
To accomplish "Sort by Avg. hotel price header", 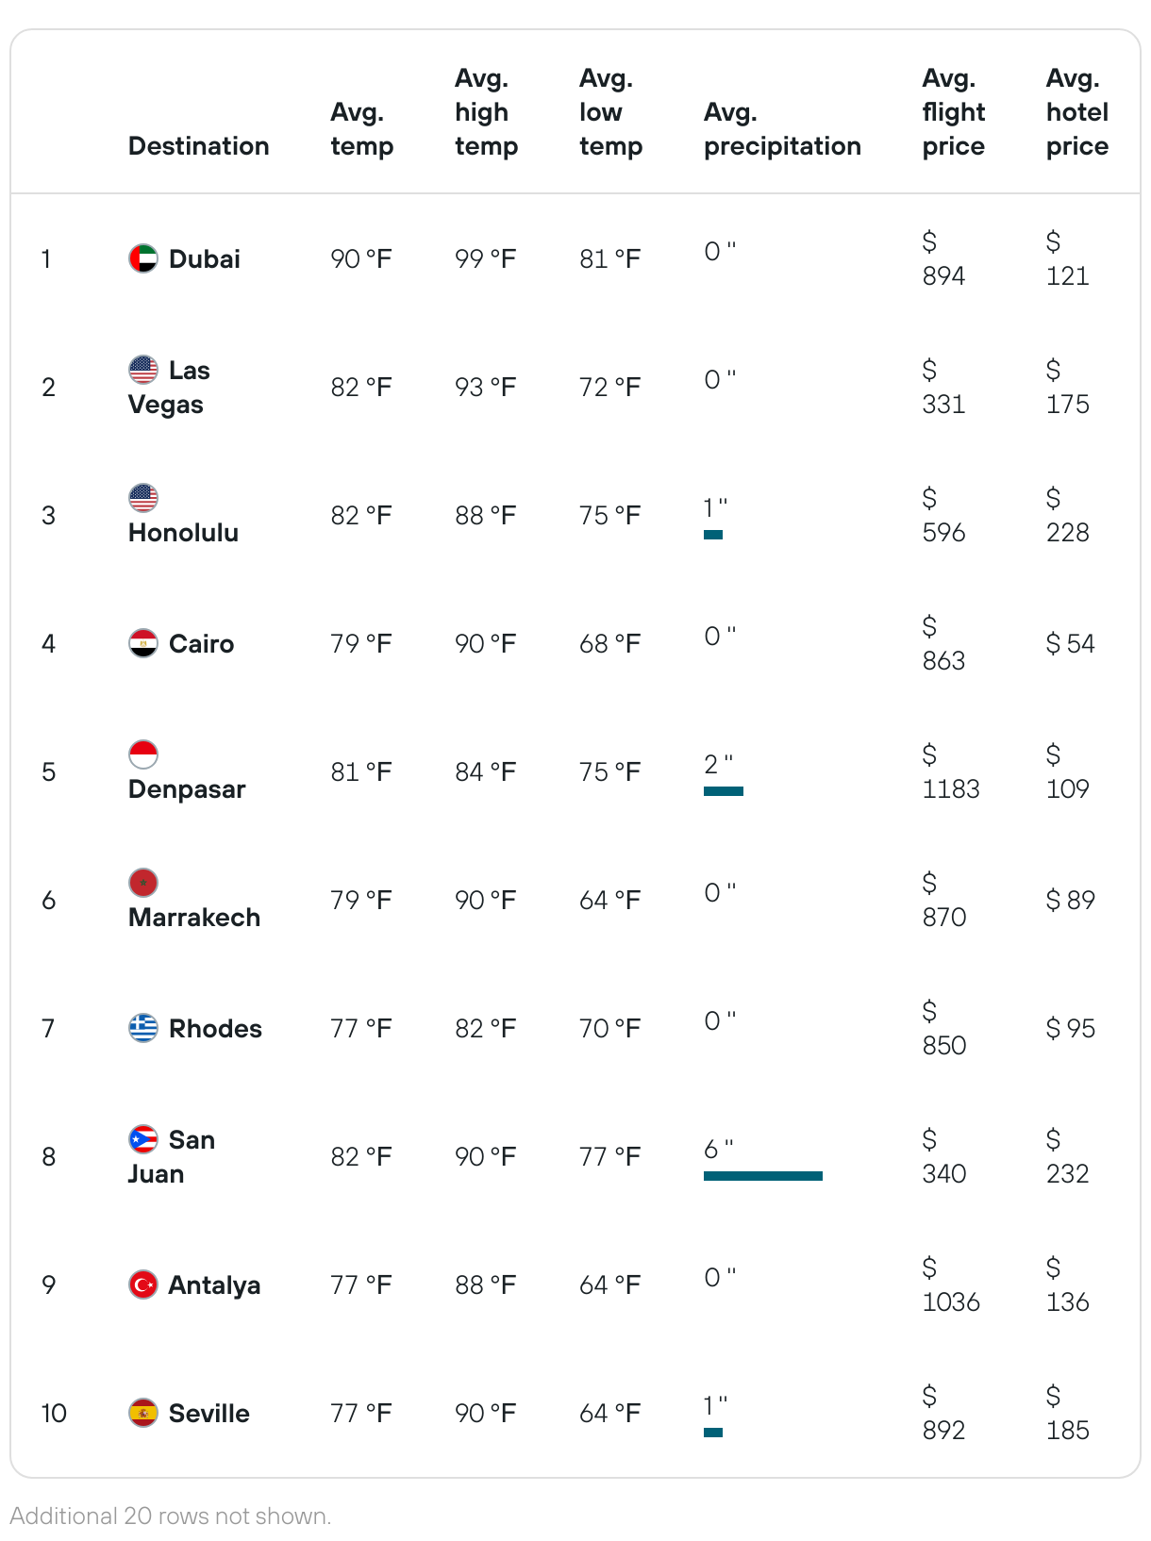I will click(1077, 112).
